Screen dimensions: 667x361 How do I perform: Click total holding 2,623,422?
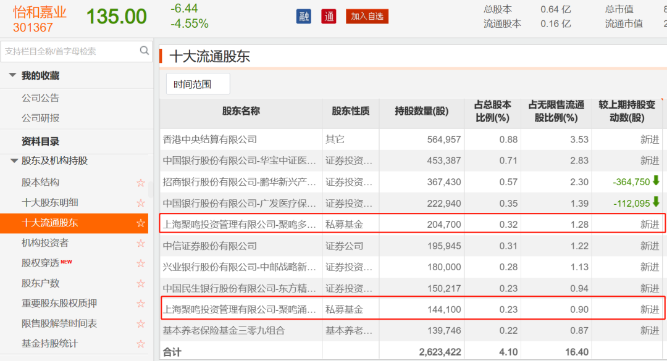click(x=440, y=352)
